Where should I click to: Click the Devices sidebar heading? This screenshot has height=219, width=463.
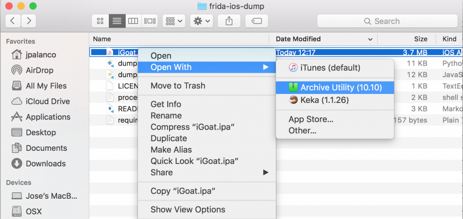(18, 183)
